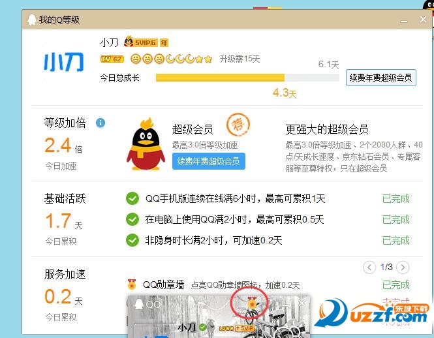
Task: Click 已完成 for 非隐身时长满2小时
Action: tap(395, 240)
